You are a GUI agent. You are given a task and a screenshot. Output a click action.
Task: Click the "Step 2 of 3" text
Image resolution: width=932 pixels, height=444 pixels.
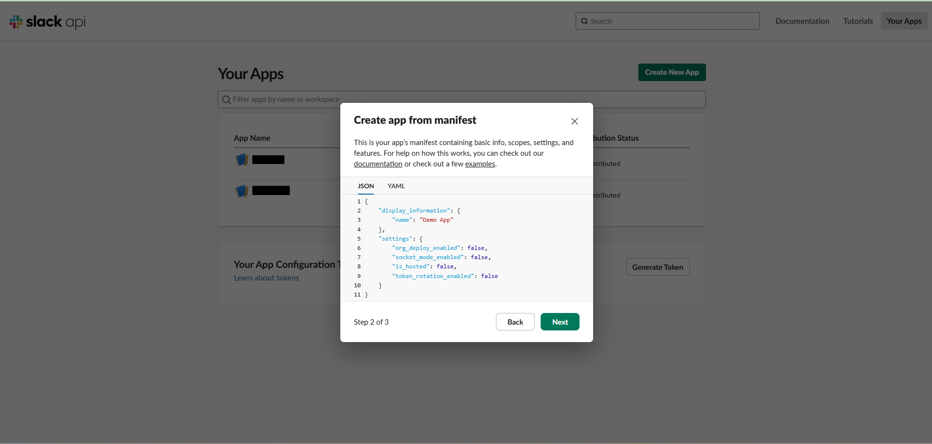click(x=371, y=322)
